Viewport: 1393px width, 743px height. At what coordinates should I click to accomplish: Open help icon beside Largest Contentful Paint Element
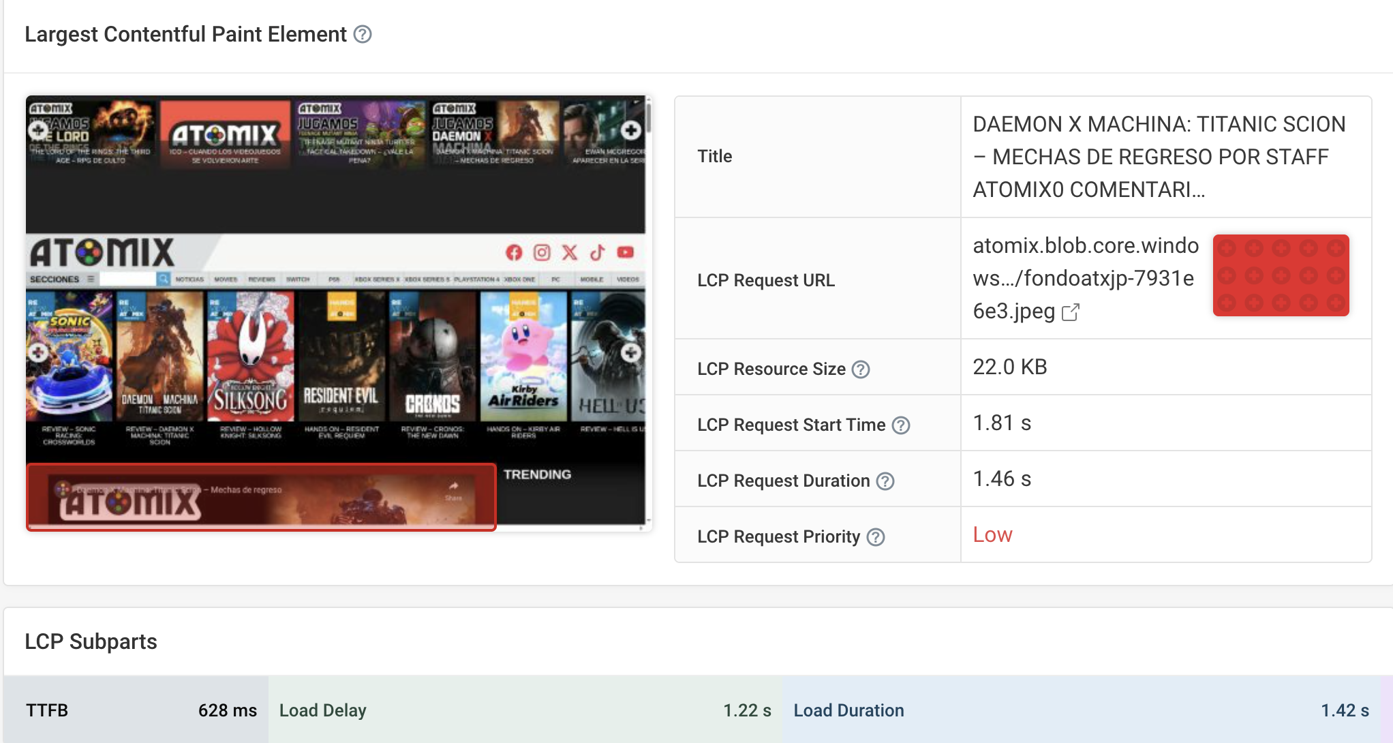coord(363,34)
